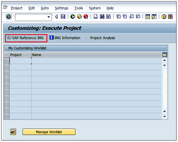Click the Save disk icon
This screenshot has width=178, height=142.
(63, 17)
